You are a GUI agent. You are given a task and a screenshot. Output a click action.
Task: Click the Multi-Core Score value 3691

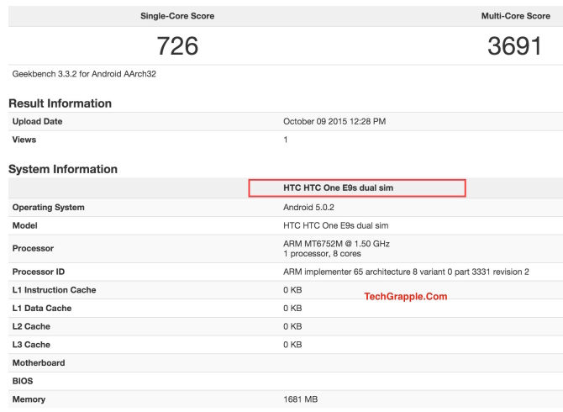tap(514, 45)
